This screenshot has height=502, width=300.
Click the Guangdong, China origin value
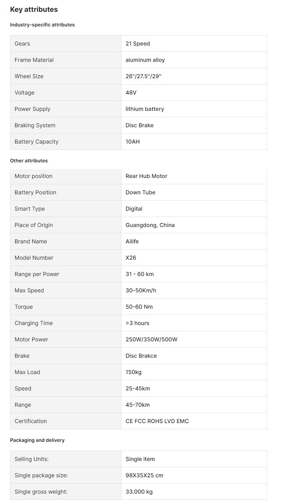tap(150, 225)
